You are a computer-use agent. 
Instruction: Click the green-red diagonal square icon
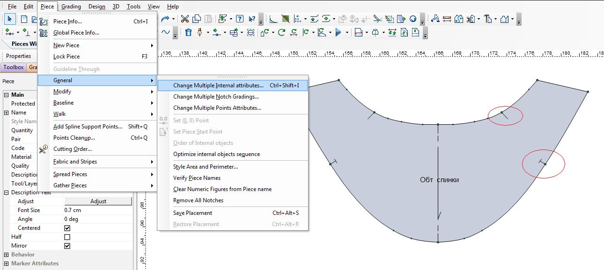point(285,19)
